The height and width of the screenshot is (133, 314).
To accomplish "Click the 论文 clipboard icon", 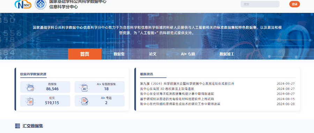I will tap(30, 101).
